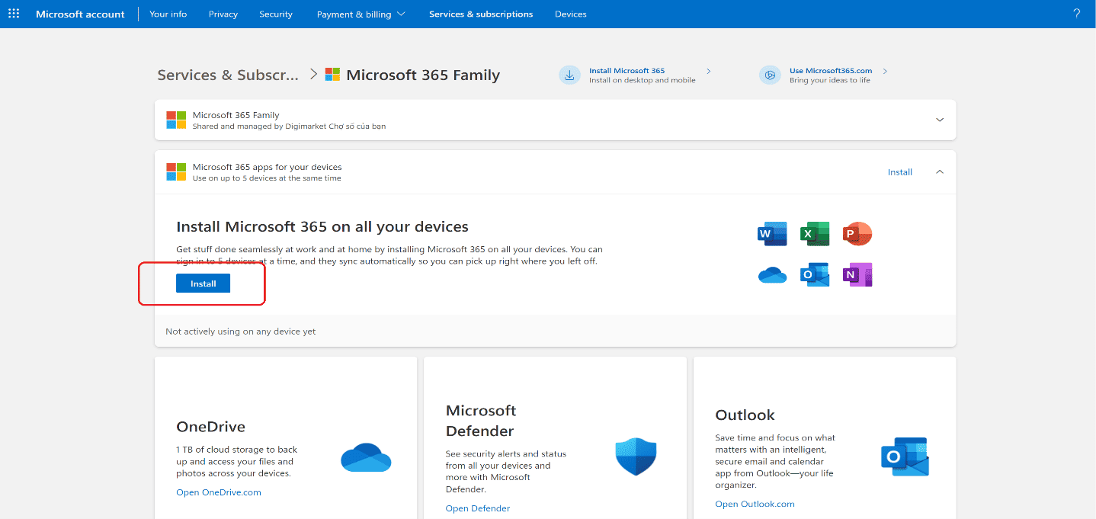This screenshot has height=519, width=1096.
Task: Click the PowerPoint app icon
Action: 857,234
